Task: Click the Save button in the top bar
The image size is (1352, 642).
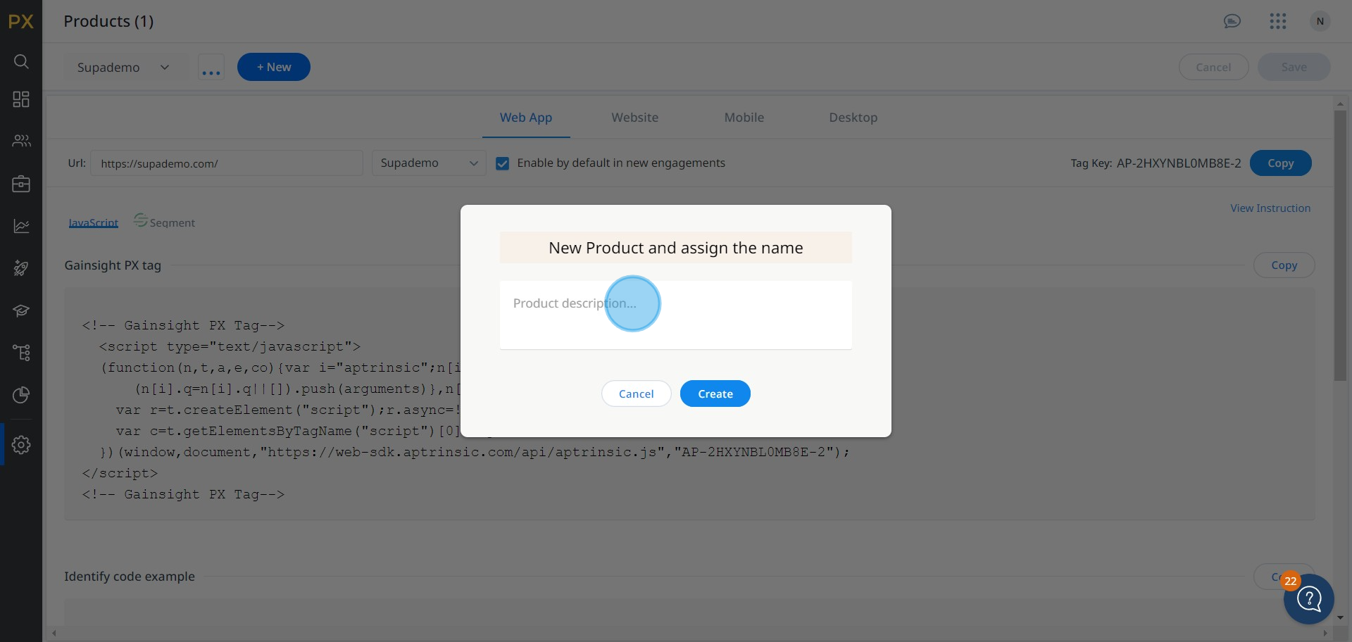Action: [x=1294, y=67]
